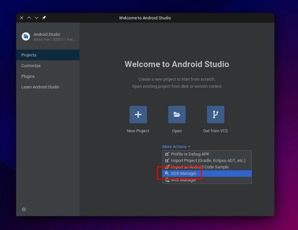
Task: Click the Import Project menu icon
Action: (x=167, y=160)
